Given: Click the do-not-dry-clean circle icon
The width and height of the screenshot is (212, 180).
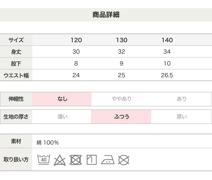Looking at the screenshot, I should (x=124, y=160).
